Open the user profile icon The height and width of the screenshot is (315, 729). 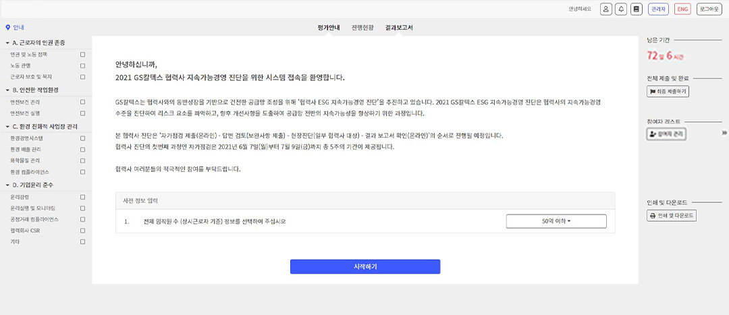tap(605, 9)
